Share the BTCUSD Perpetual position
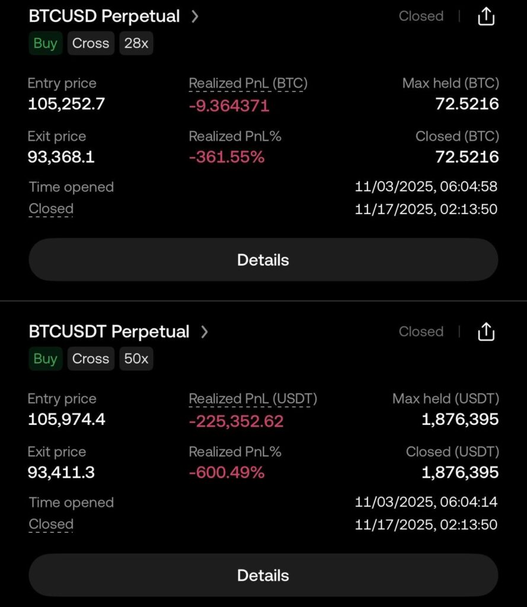 pyautogui.click(x=486, y=17)
